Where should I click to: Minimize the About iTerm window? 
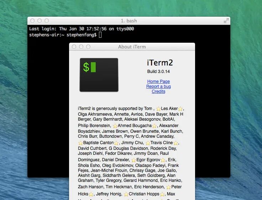[x=81, y=47]
